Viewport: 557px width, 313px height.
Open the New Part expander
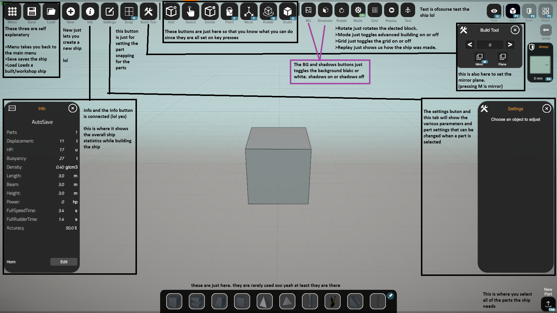548,304
